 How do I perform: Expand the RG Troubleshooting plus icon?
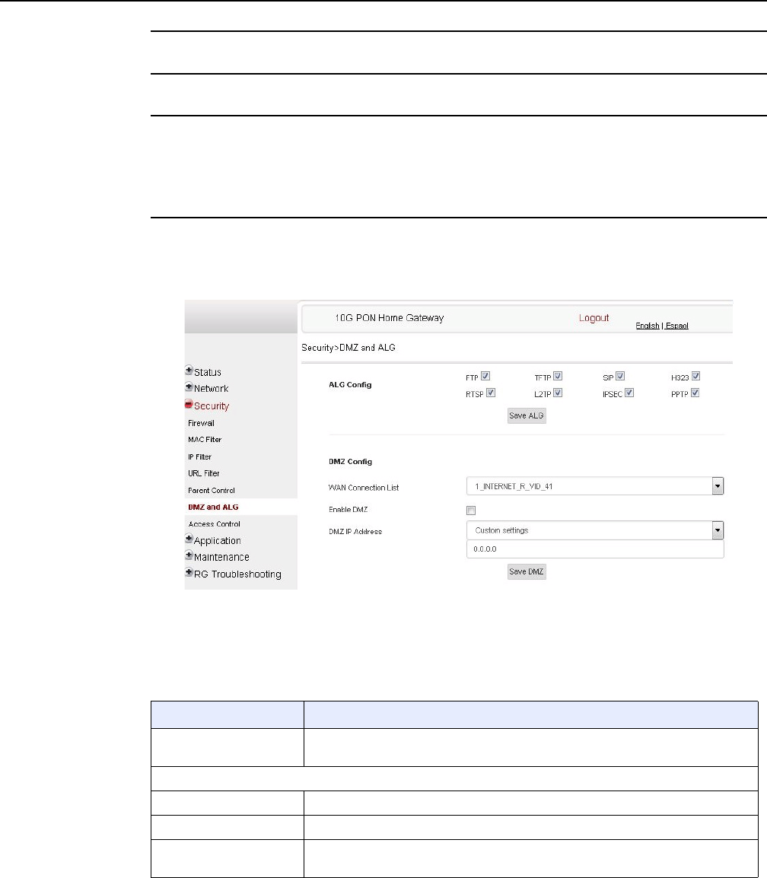189,572
